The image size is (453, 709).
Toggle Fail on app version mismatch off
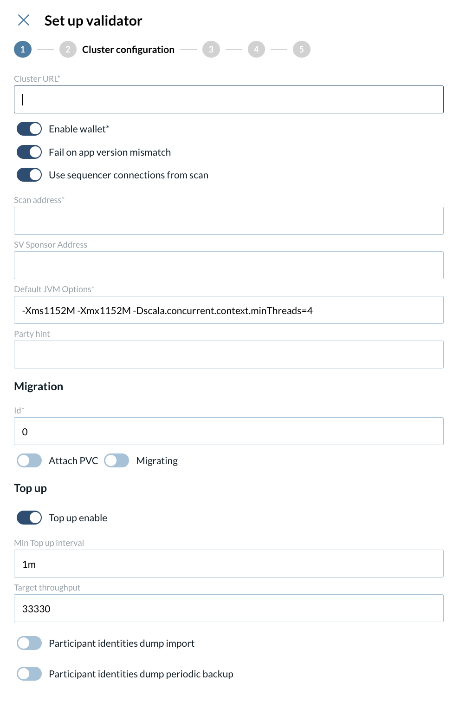click(x=29, y=151)
